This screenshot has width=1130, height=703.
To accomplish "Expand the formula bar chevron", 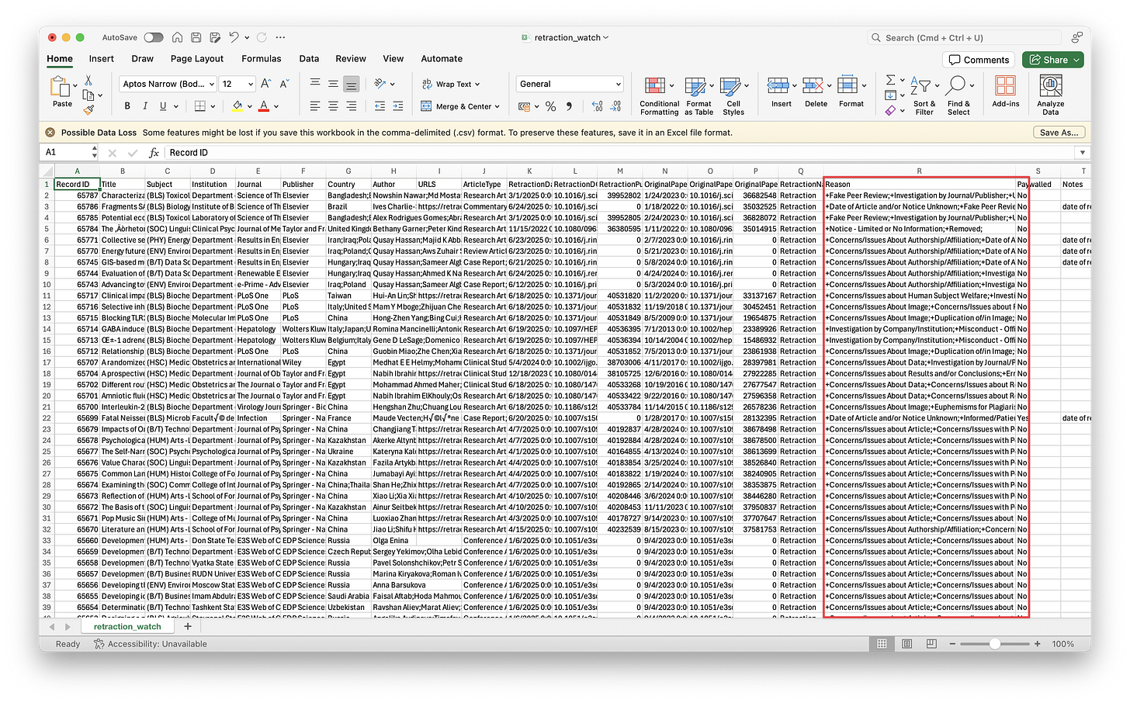I will pyautogui.click(x=1082, y=153).
